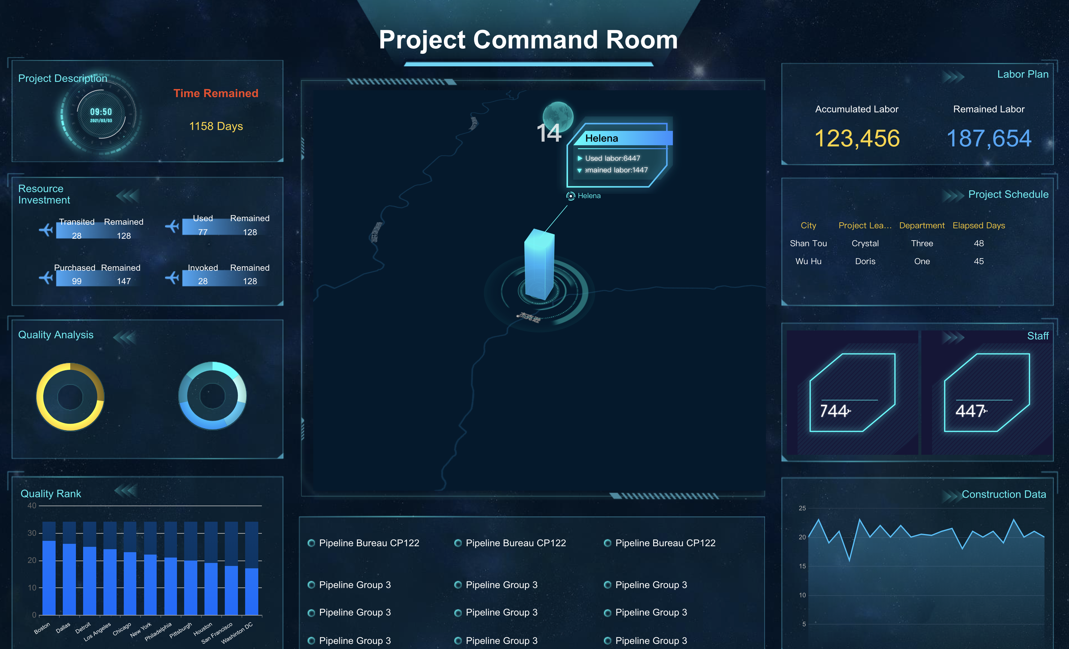Select right column Pipeline Bureau CP122 radio

[x=607, y=543]
